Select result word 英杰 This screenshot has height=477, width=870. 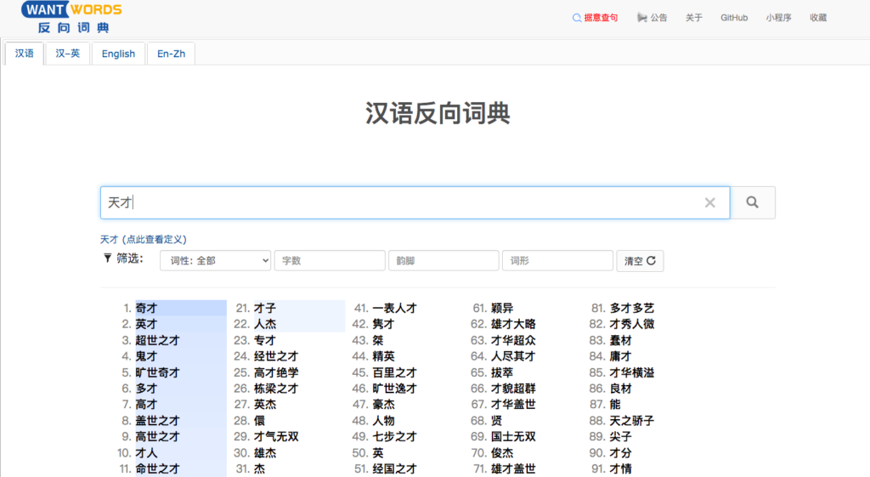pyautogui.click(x=265, y=405)
